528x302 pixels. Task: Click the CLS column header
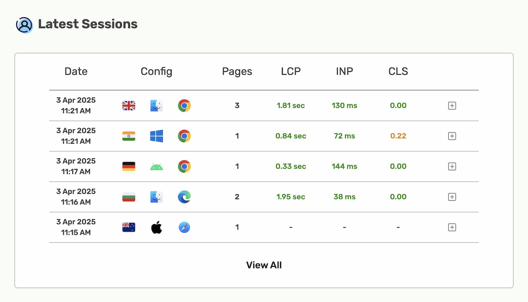tap(398, 71)
